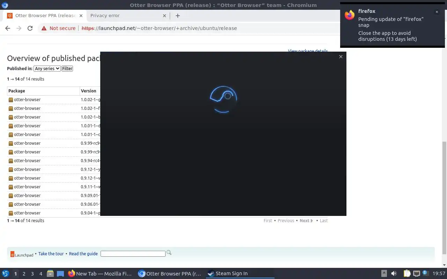
Task: Open the volume control in system tray
Action: pos(394,274)
